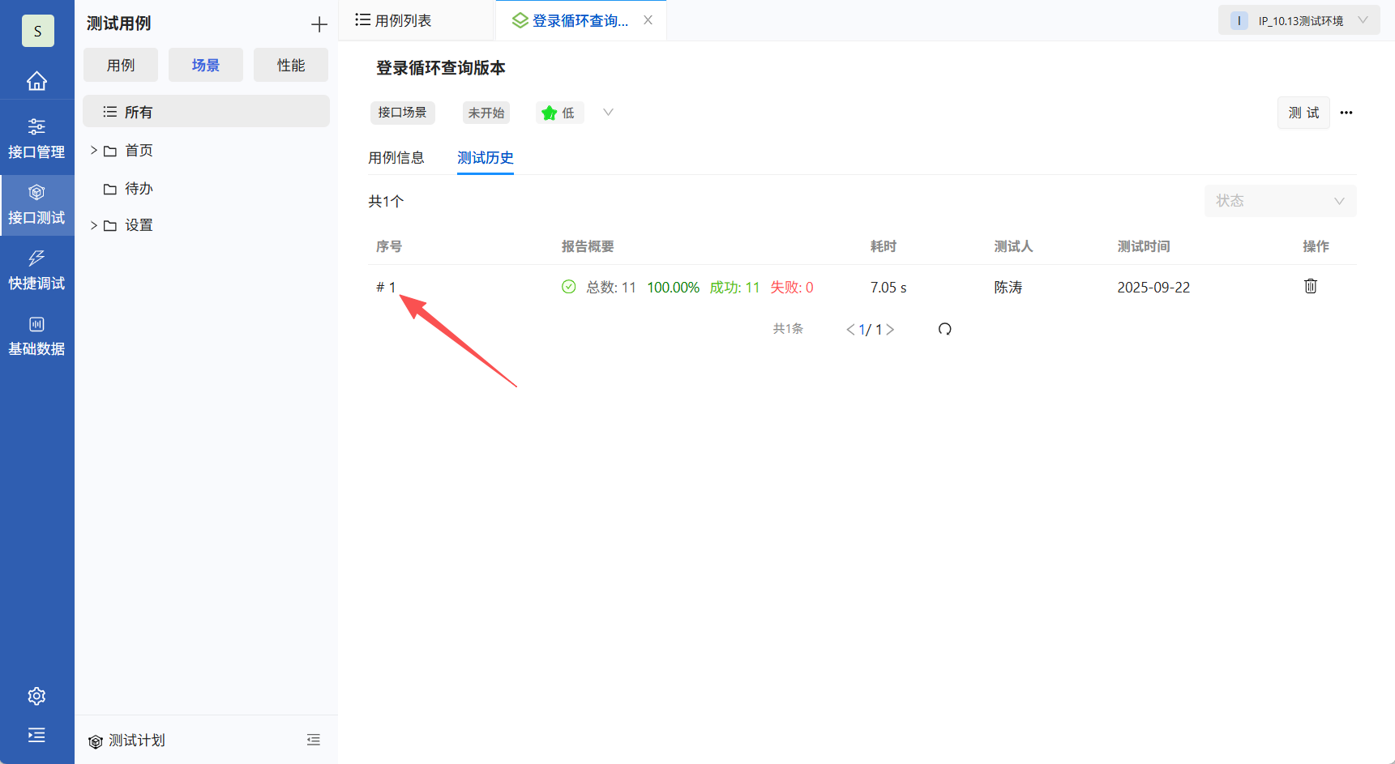Add a new test case with the plus icon

[319, 23]
